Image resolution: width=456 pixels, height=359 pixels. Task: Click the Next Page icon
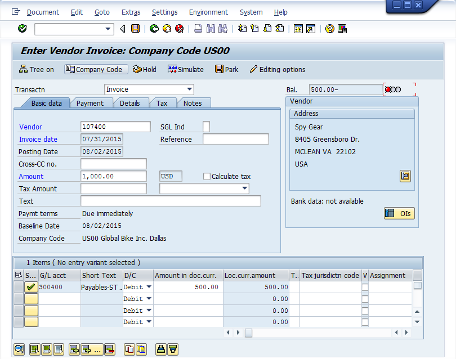point(267,29)
